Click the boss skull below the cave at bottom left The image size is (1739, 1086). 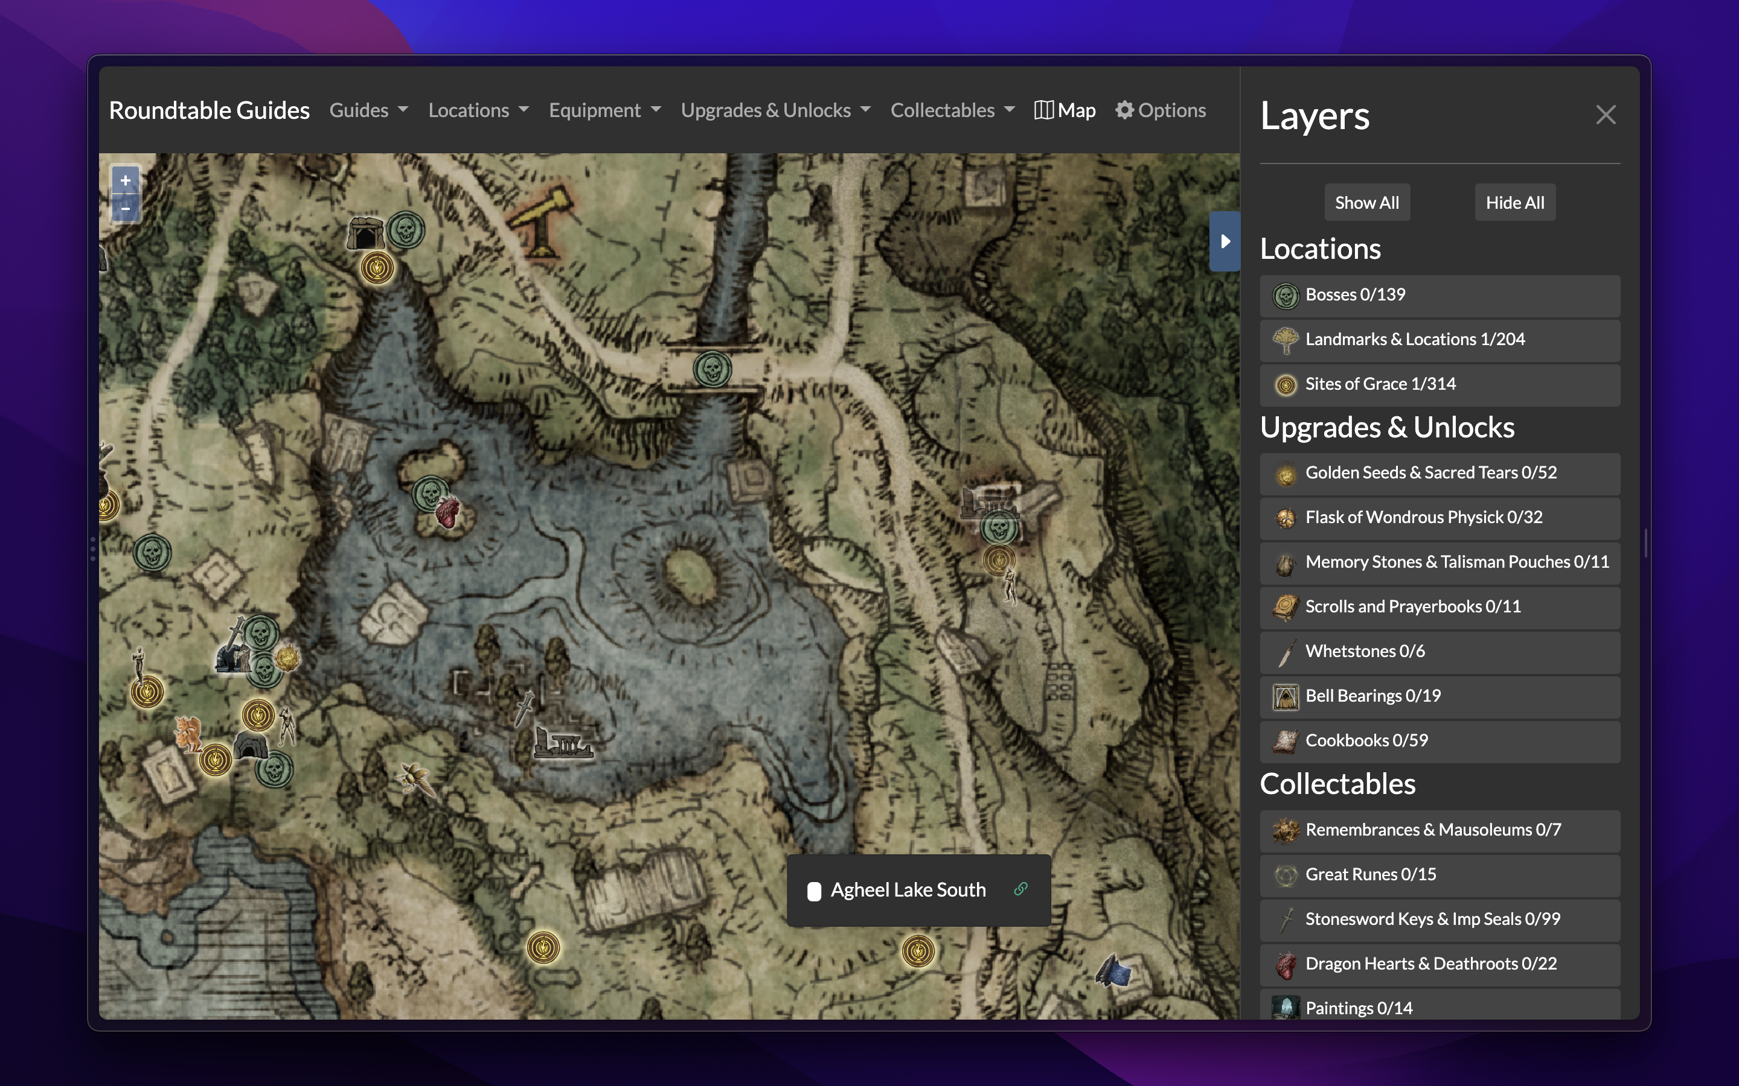275,769
